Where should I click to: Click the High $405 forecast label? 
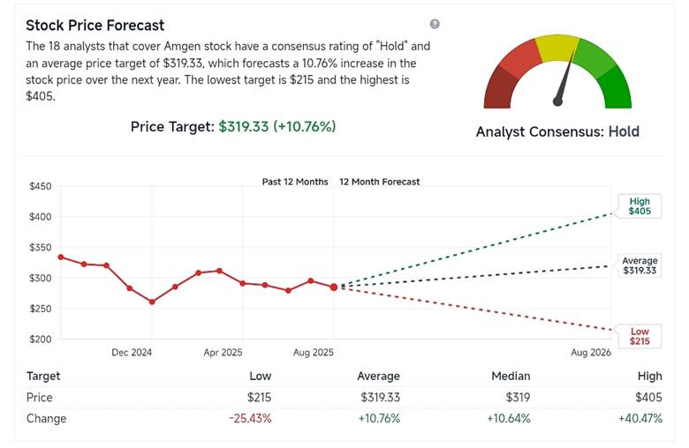coord(639,206)
